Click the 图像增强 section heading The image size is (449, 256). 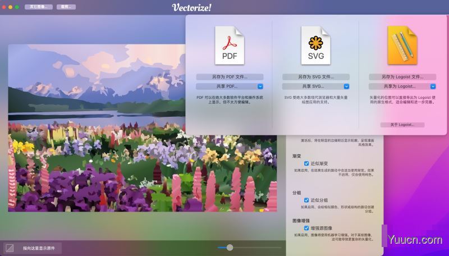(x=301, y=221)
